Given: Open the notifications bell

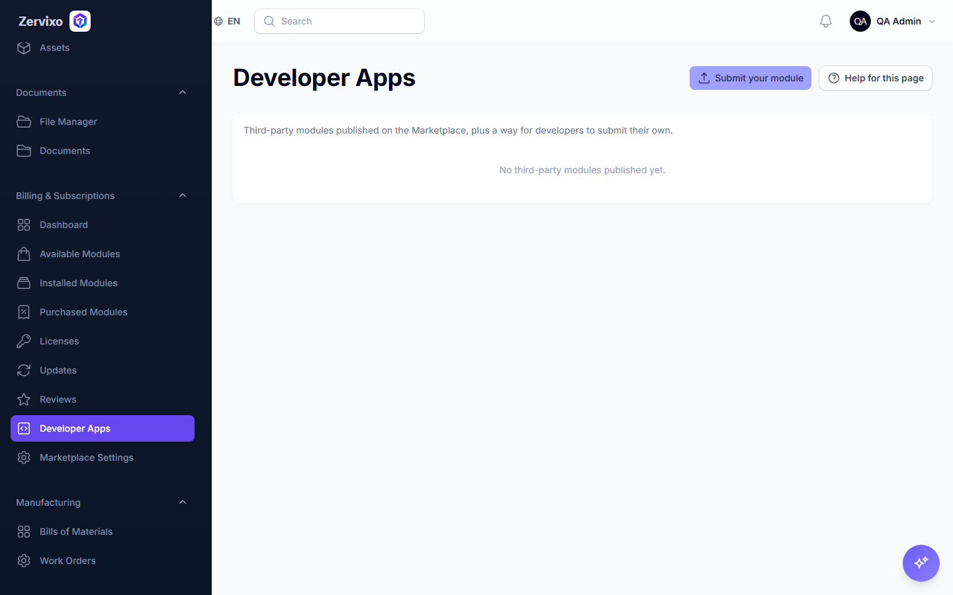Looking at the screenshot, I should coord(826,21).
